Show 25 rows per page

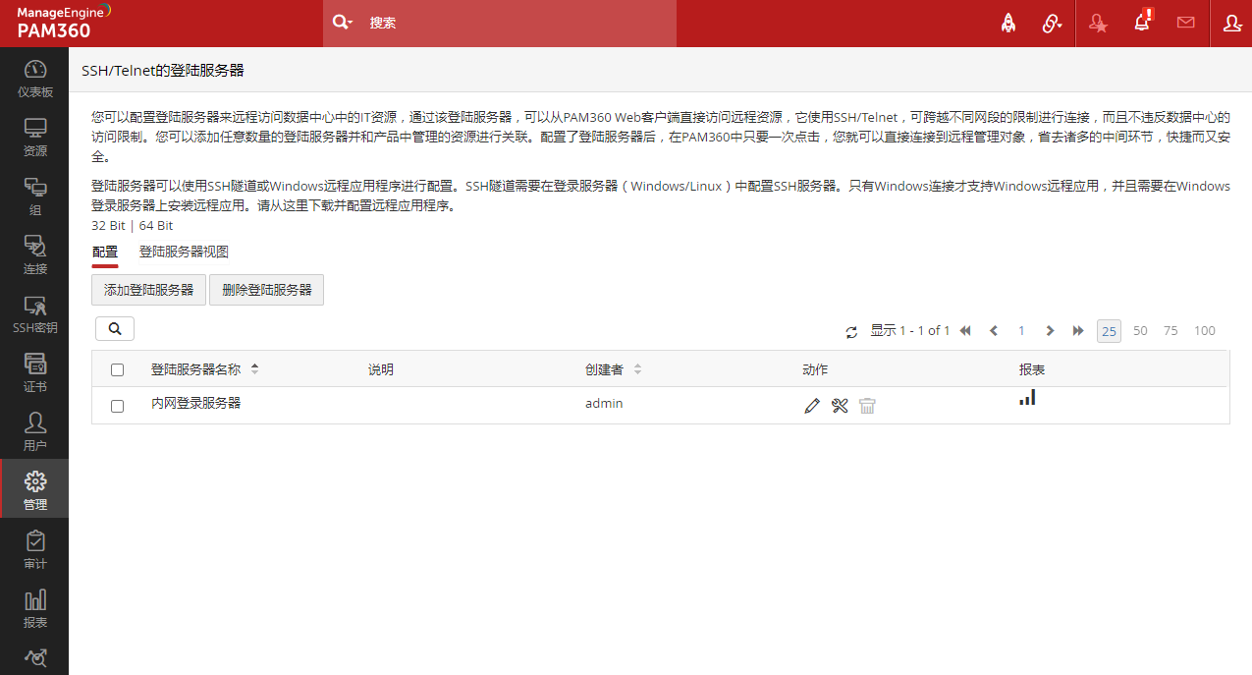(x=1109, y=331)
